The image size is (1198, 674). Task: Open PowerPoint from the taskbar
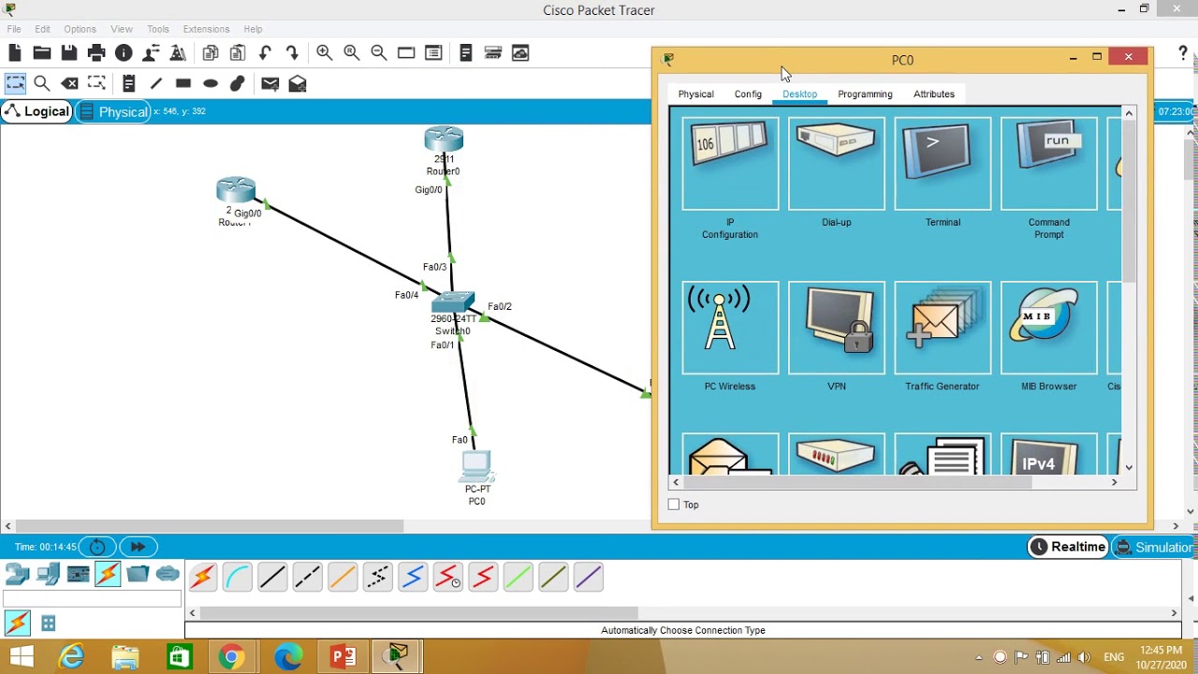343,656
